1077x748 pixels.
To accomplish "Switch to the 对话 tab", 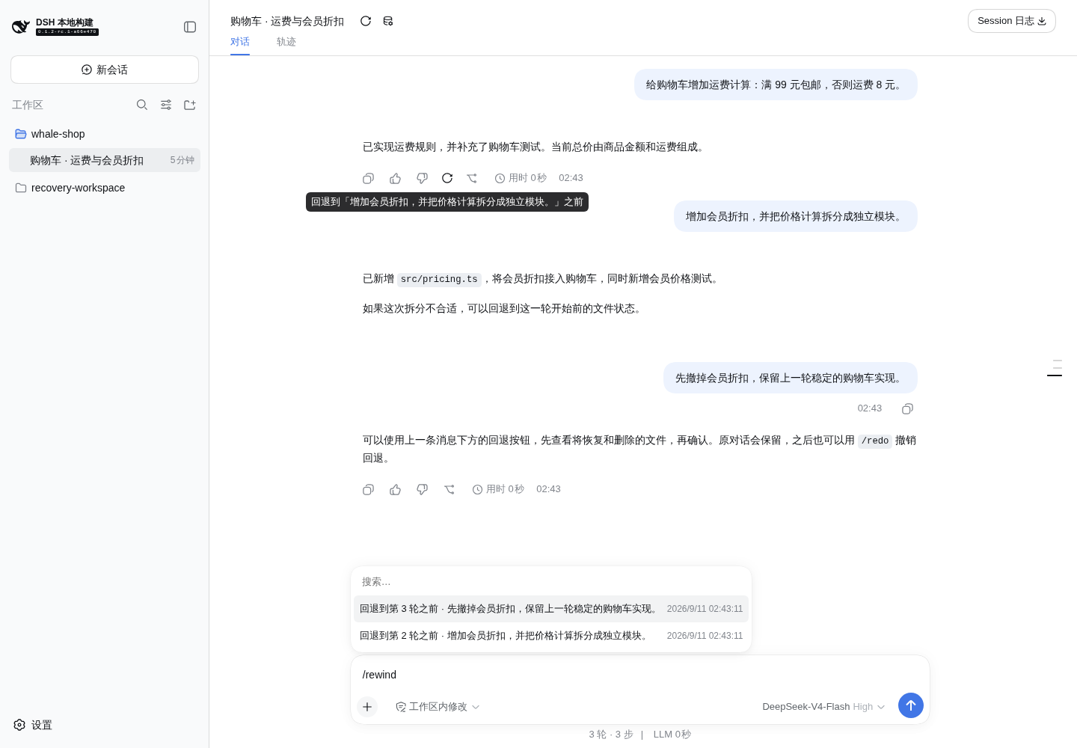I will coord(240,42).
